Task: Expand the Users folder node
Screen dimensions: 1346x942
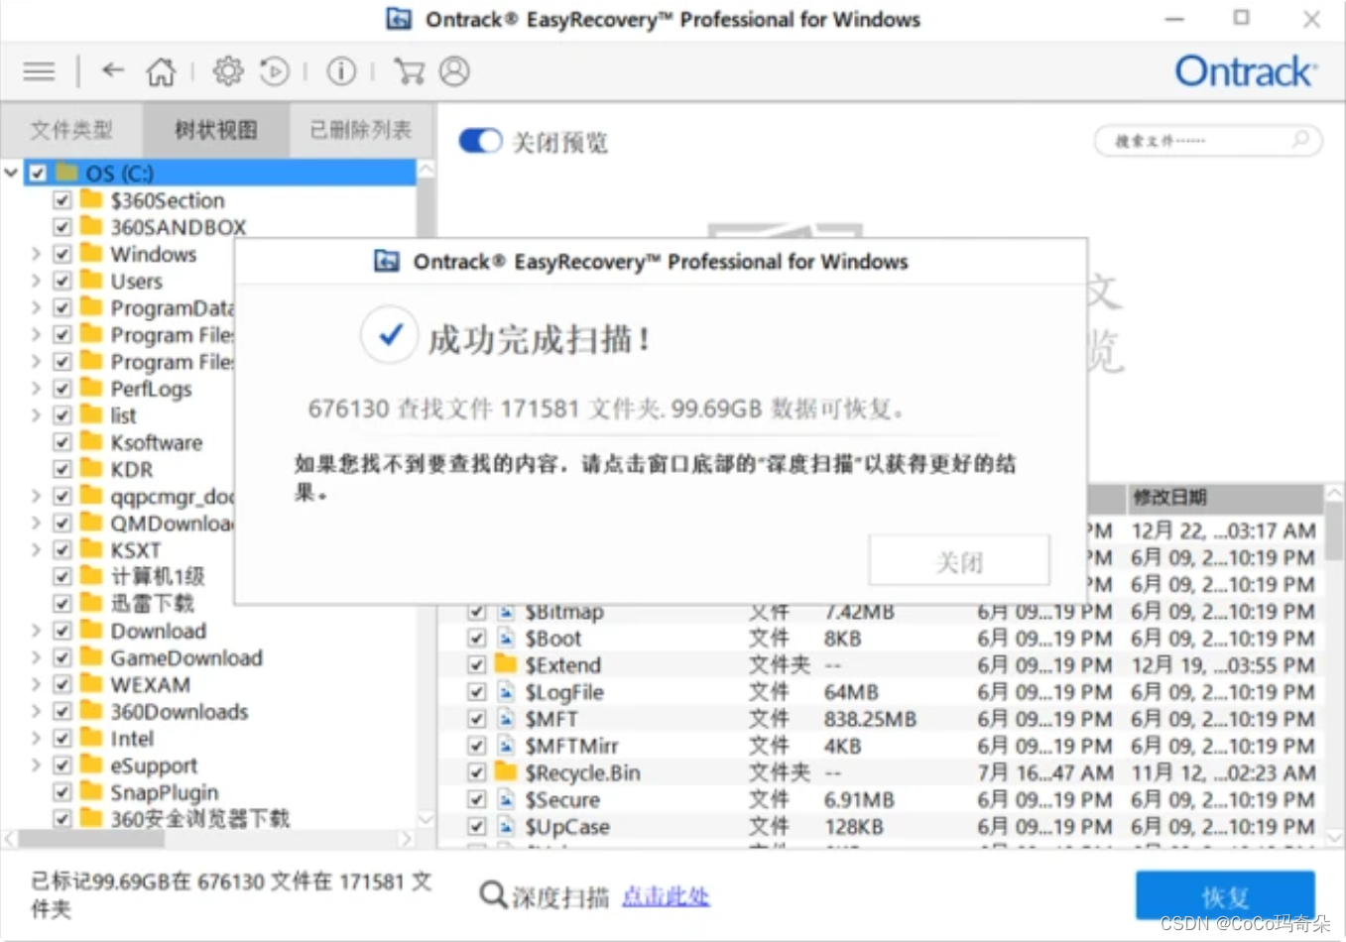Action: (36, 281)
